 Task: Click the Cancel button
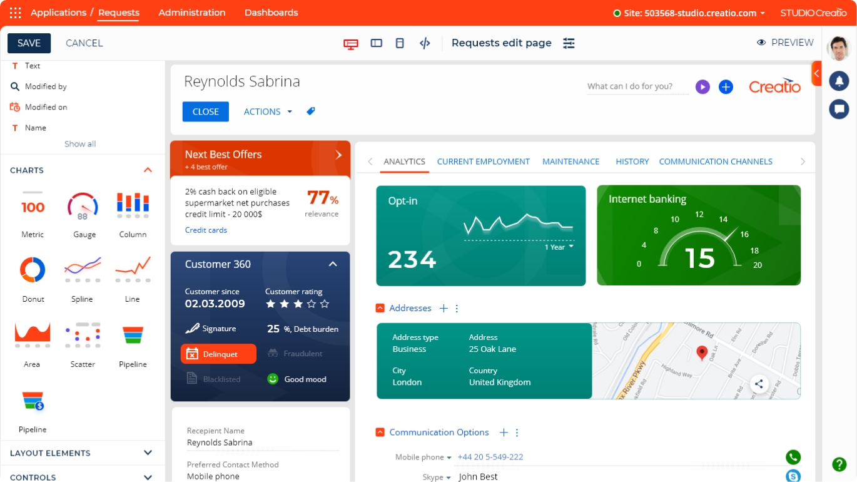(84, 43)
